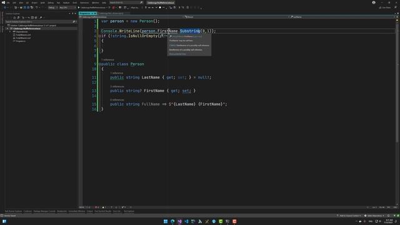The image size is (400, 225).
Task: Open the Error List tab
Action: coord(117,211)
